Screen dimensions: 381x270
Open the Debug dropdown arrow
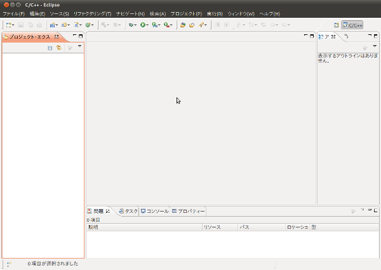(135, 25)
